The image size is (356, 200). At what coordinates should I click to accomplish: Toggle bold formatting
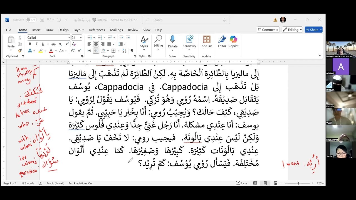point(30,44)
